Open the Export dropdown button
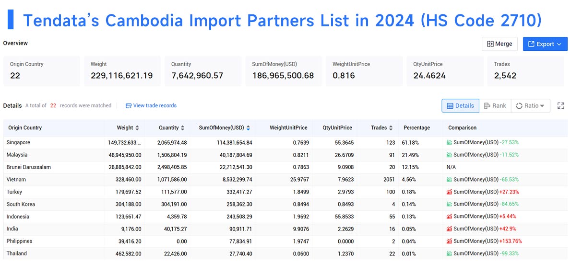Screen dimensions: 571x264 (x=545, y=44)
